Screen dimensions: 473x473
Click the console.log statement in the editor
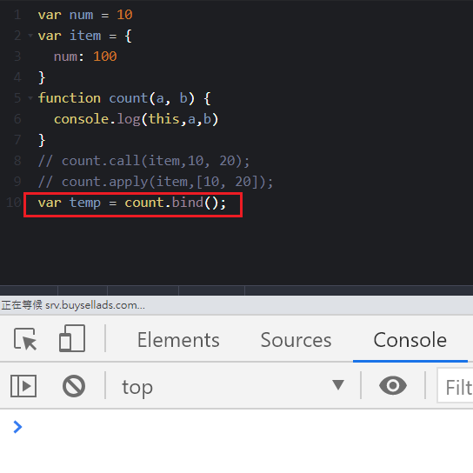pos(136,119)
